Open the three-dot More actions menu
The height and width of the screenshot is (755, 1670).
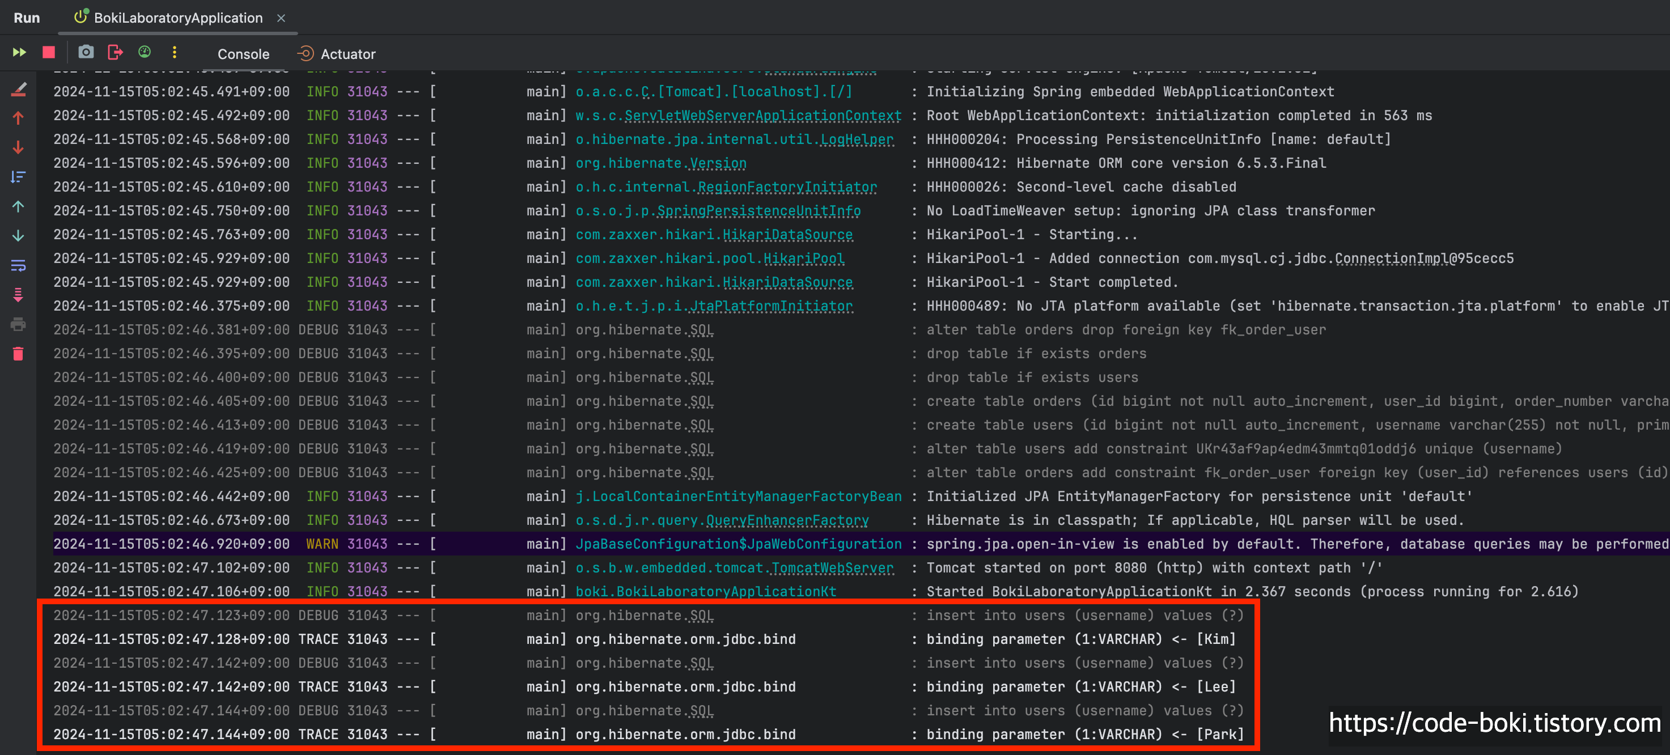click(x=175, y=53)
